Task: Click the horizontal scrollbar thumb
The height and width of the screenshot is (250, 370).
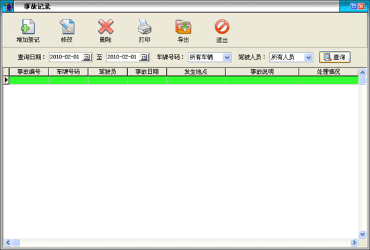Action: click(x=16, y=242)
